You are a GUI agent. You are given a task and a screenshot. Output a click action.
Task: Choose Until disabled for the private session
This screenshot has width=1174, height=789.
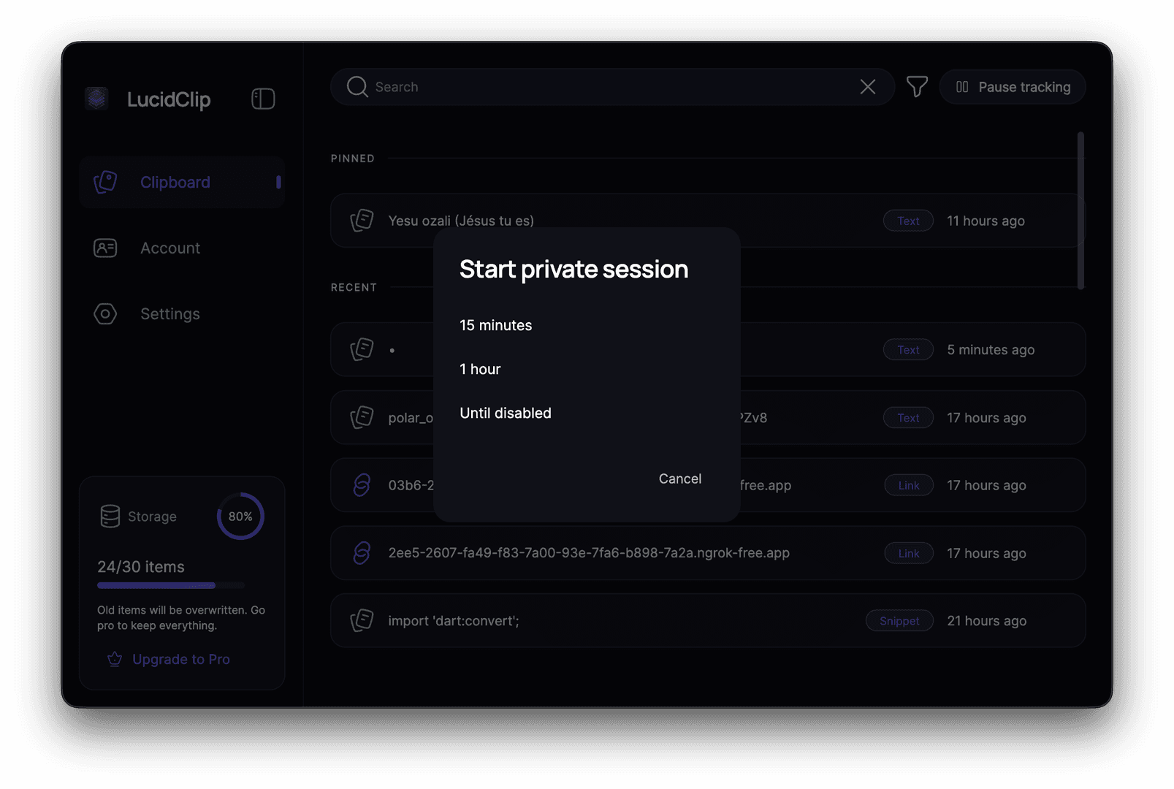tap(505, 413)
